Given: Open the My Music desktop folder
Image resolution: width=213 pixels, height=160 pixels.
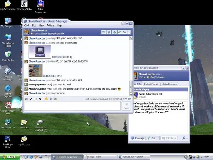Looking at the screenshot, I should [x=24, y=124].
